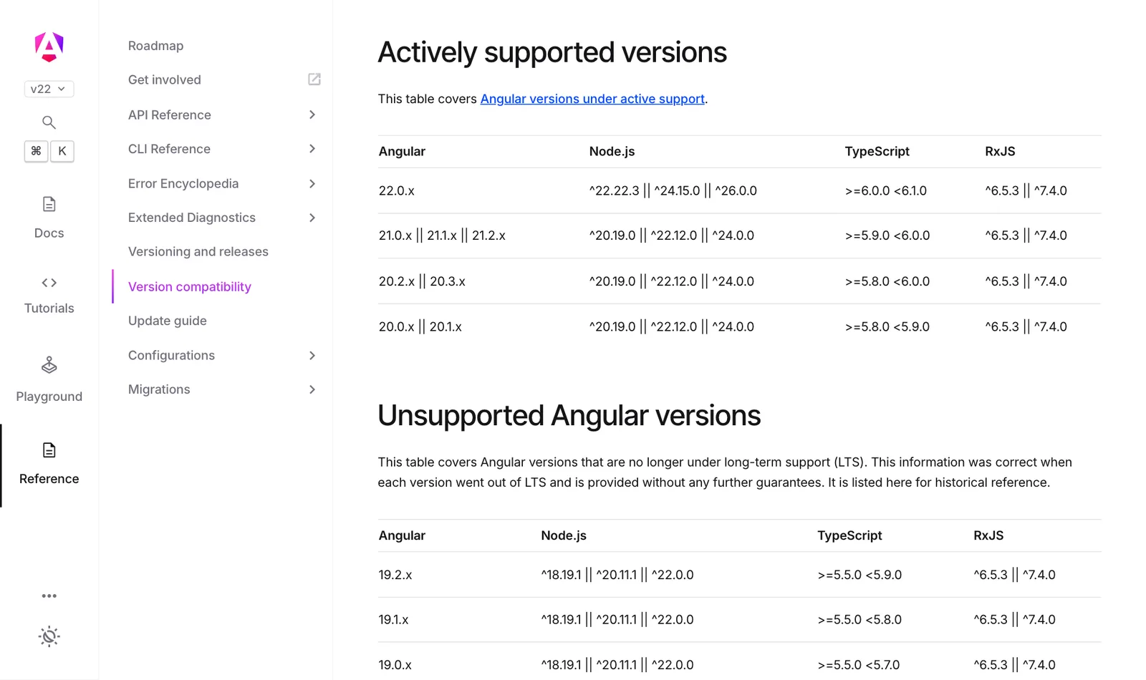Click the API Reference label
This screenshot has height=680, width=1146.
click(x=170, y=115)
